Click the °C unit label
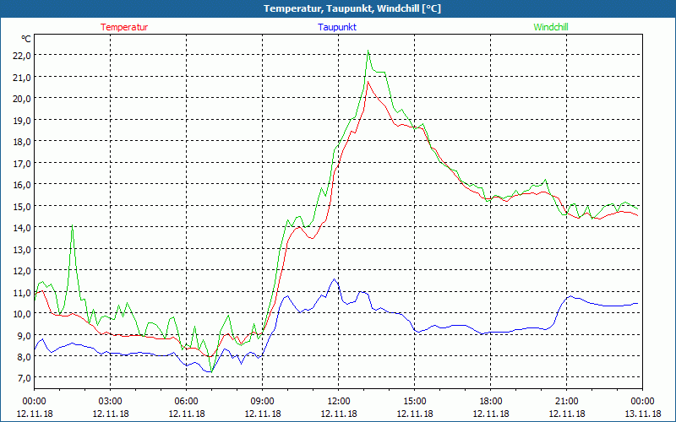The width and height of the screenshot is (676, 422). 26,39
